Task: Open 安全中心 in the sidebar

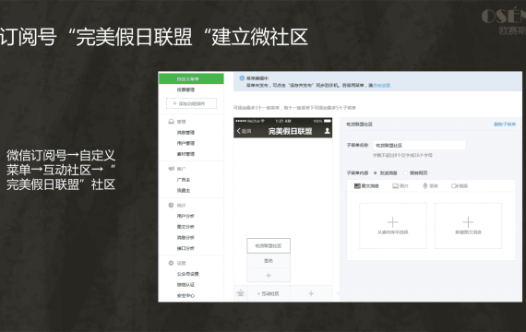Action: coord(185,295)
